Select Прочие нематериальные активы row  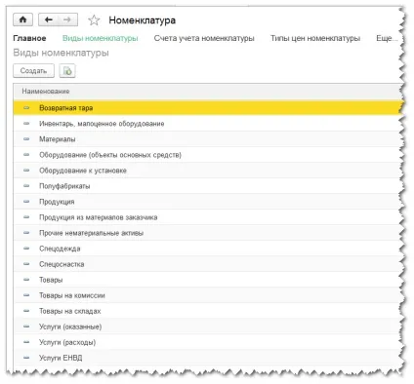click(x=207, y=233)
